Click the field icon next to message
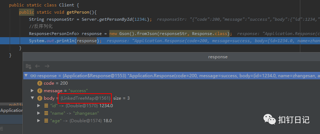Viewport: 320px width, 134px height. coord(39,91)
